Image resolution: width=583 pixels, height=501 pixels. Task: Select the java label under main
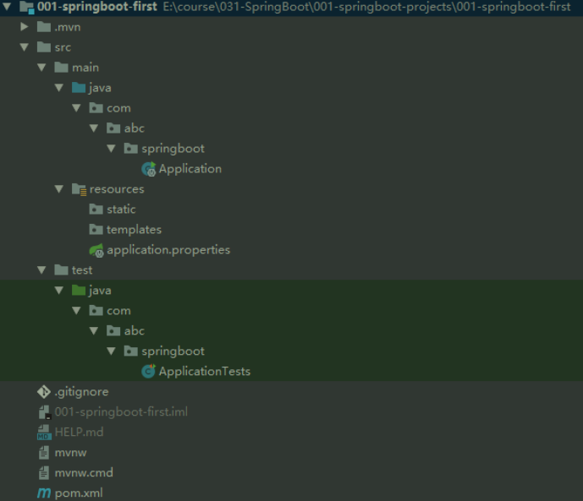coord(101,89)
